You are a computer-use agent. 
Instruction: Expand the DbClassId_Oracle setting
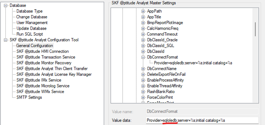pyautogui.click(x=143, y=40)
